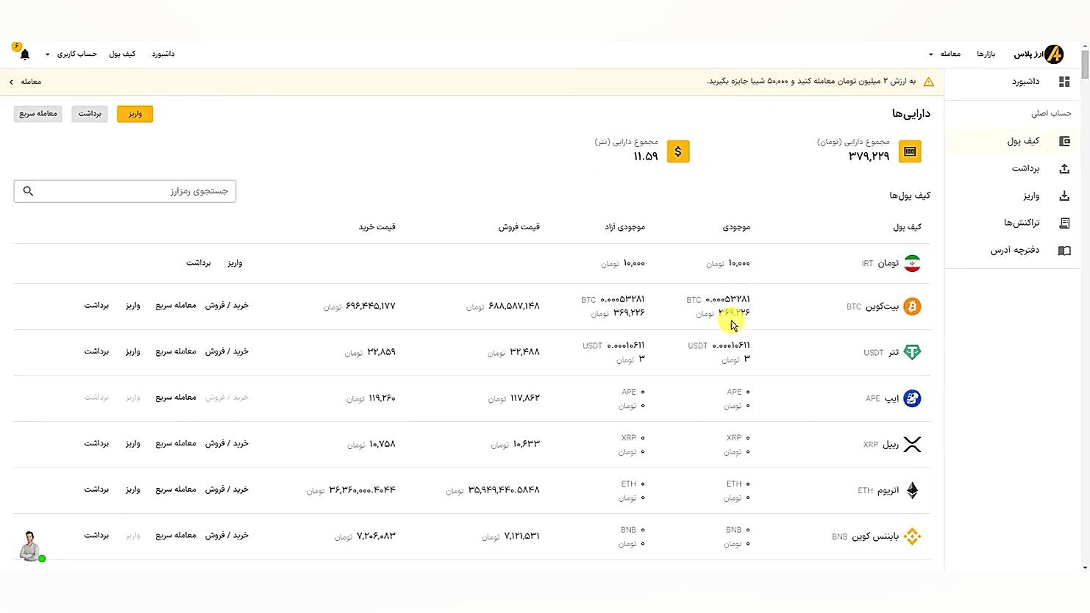Click خرید / فروش in the BNB row
This screenshot has height=613, width=1090.
[227, 535]
